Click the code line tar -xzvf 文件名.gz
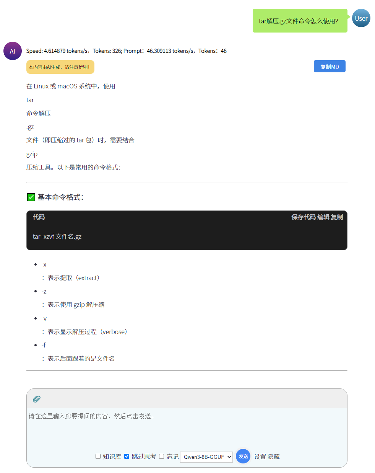The height and width of the screenshot is (473, 375). [57, 236]
